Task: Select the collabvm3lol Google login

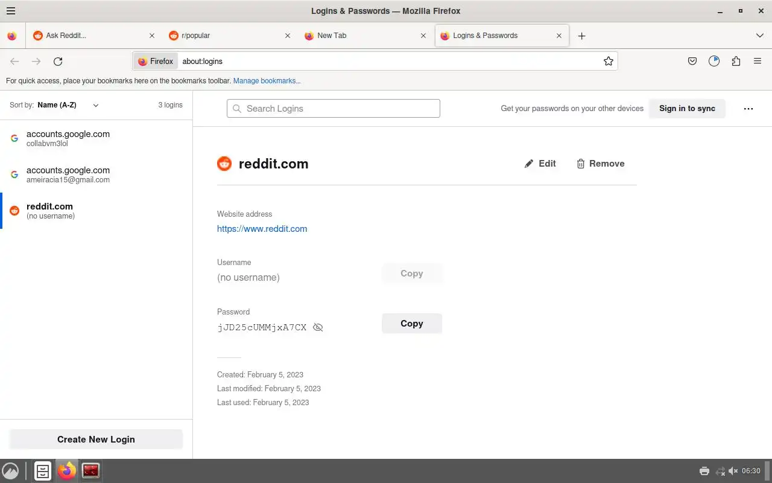Action: pos(96,138)
